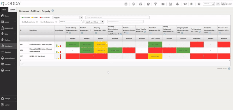Tick the Sort By Documents checkbox
This screenshot has height=110, width=233.
point(56,22)
